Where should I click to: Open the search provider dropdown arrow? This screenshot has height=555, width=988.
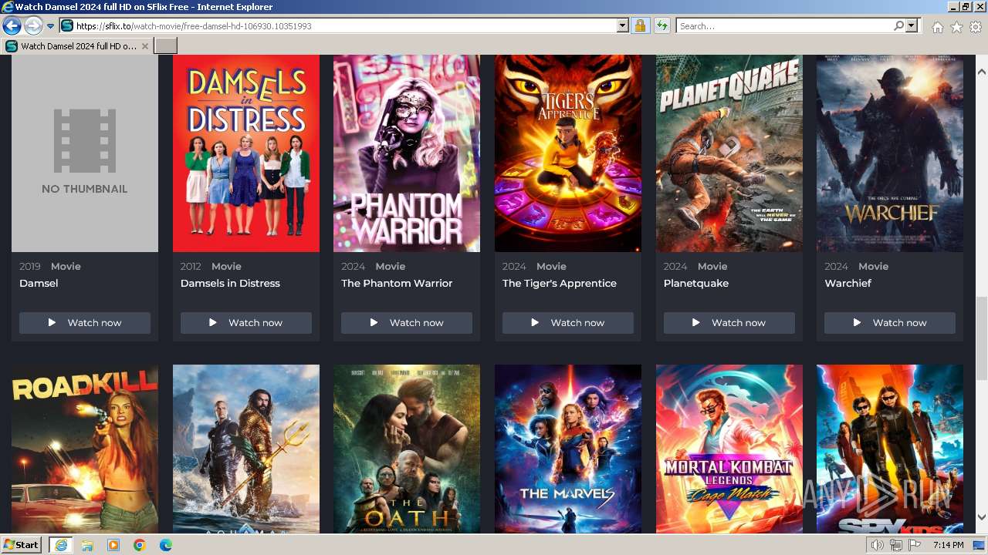pyautogui.click(x=912, y=26)
